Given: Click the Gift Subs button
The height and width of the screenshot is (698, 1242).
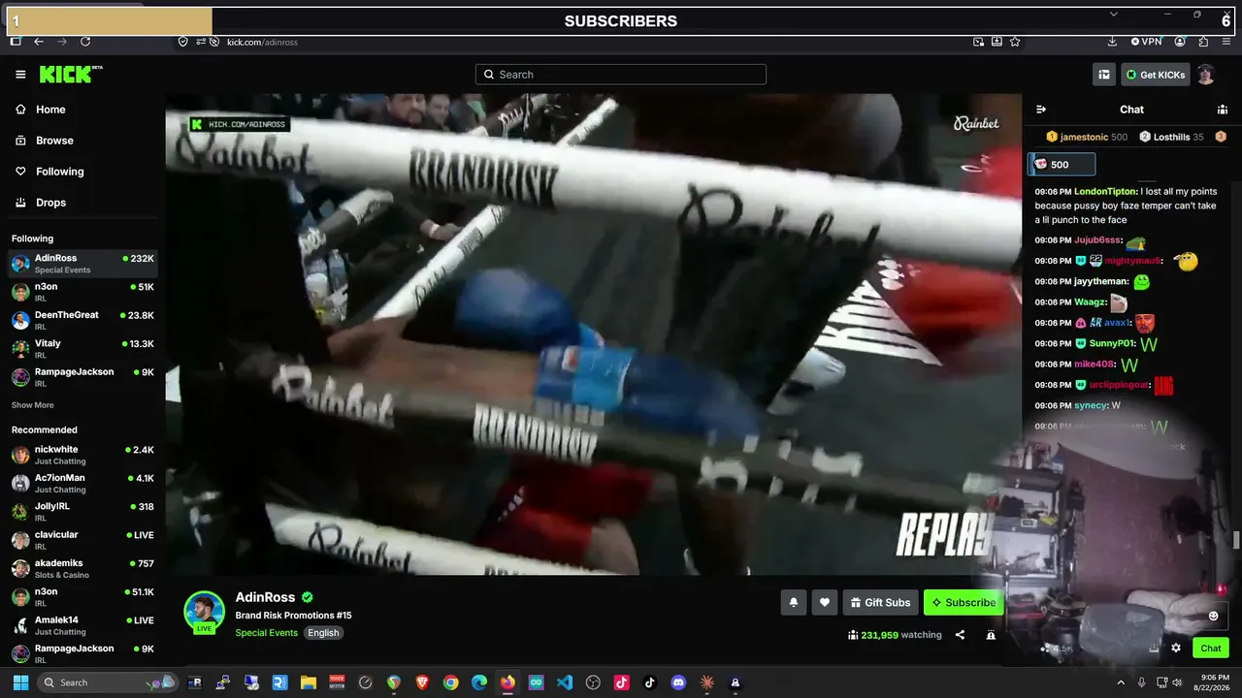Looking at the screenshot, I should (x=880, y=602).
